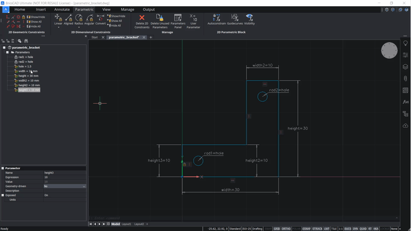Collapse the Exposed property group
This screenshot has width=411, height=231.
tap(3, 195)
